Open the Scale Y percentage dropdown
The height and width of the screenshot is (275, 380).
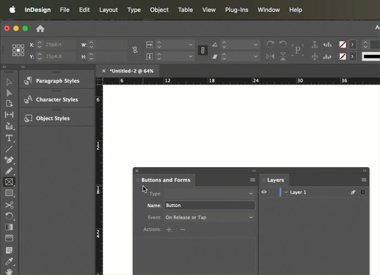point(191,57)
